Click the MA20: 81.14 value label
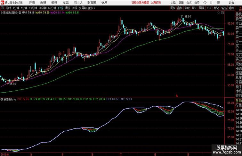 coord(57,13)
